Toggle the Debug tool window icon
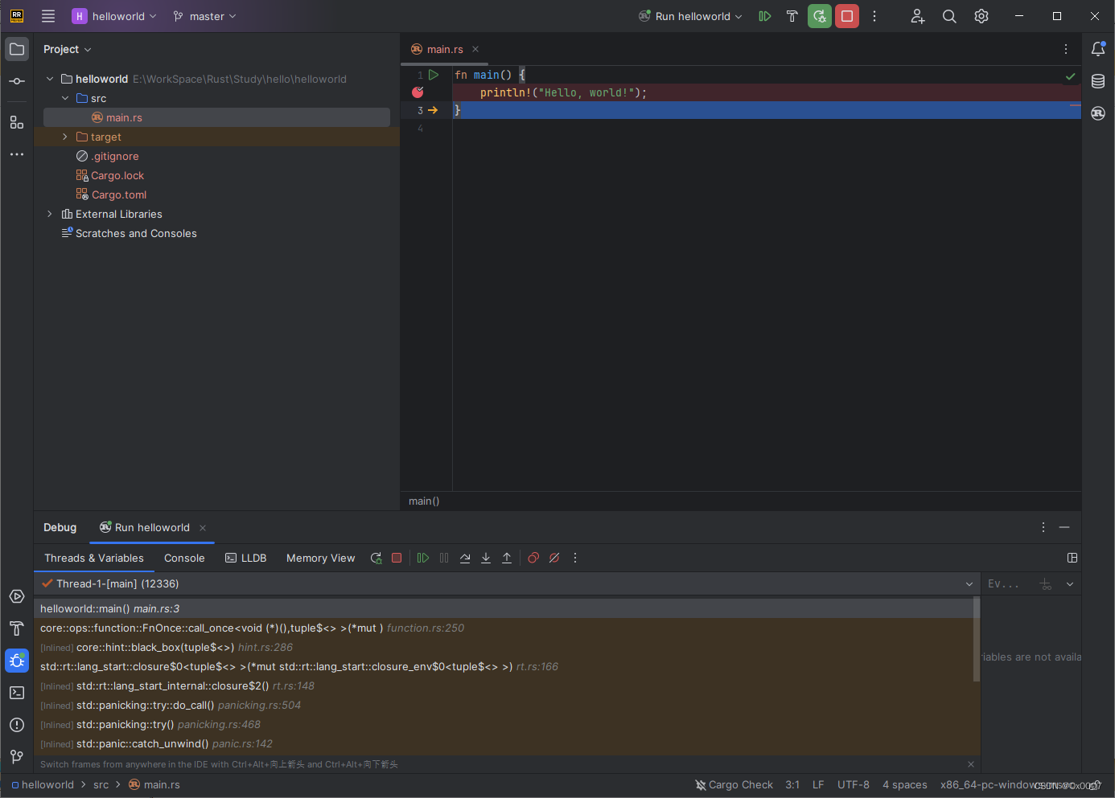 (16, 661)
